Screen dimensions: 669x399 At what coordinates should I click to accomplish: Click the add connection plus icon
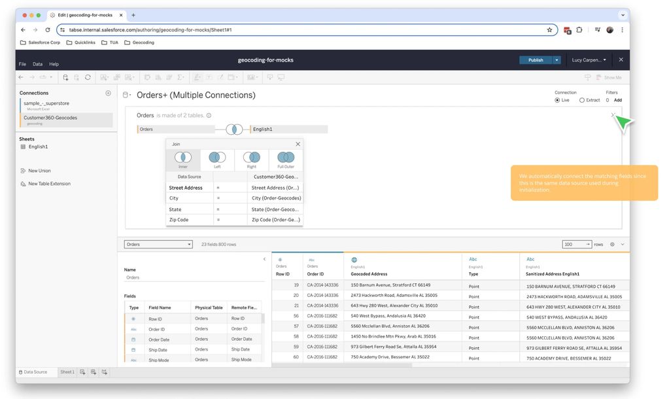[108, 94]
